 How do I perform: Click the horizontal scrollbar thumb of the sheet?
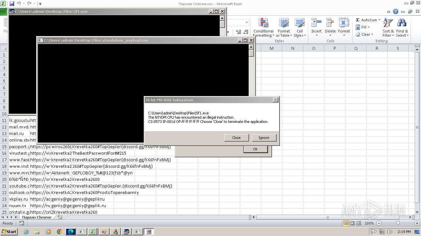coord(327,217)
